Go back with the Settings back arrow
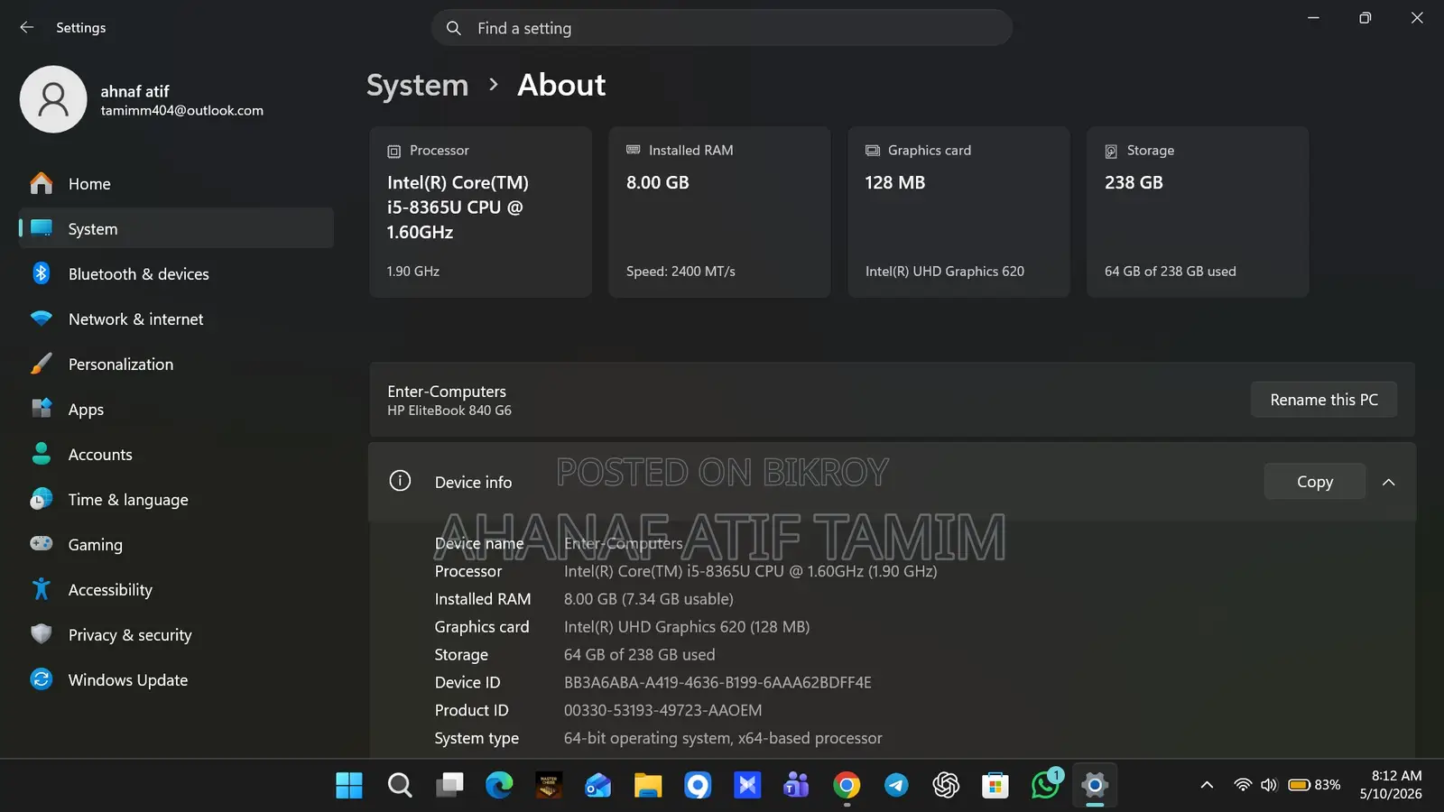 coord(27,27)
